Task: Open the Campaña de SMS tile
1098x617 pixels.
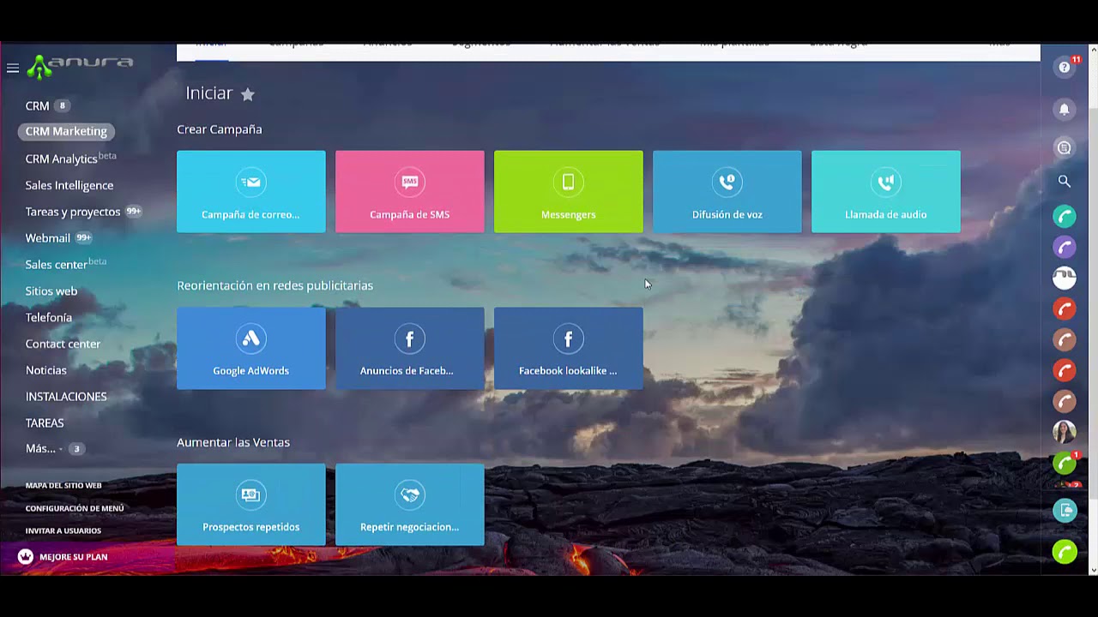Action: pyautogui.click(x=410, y=192)
